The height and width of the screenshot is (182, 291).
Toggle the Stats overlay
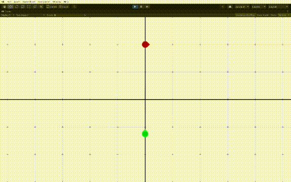[273, 15]
